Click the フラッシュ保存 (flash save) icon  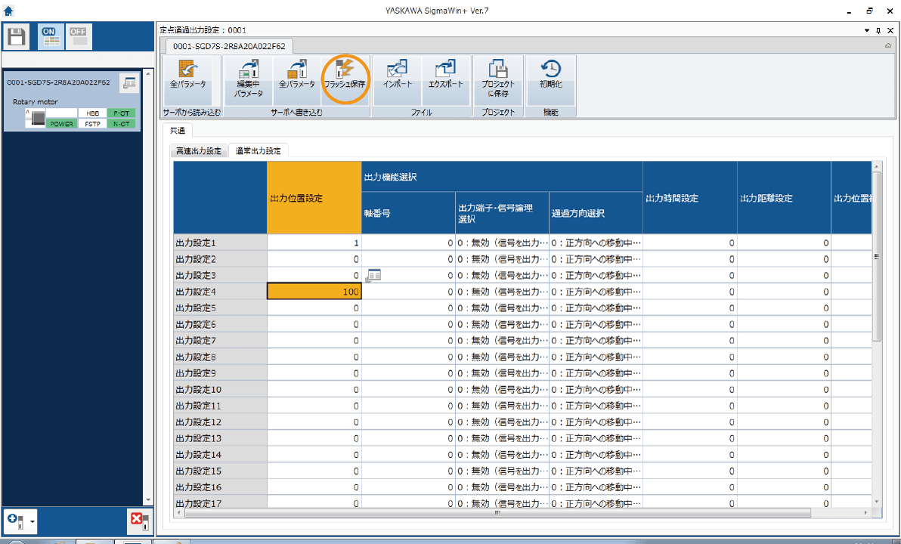click(345, 73)
